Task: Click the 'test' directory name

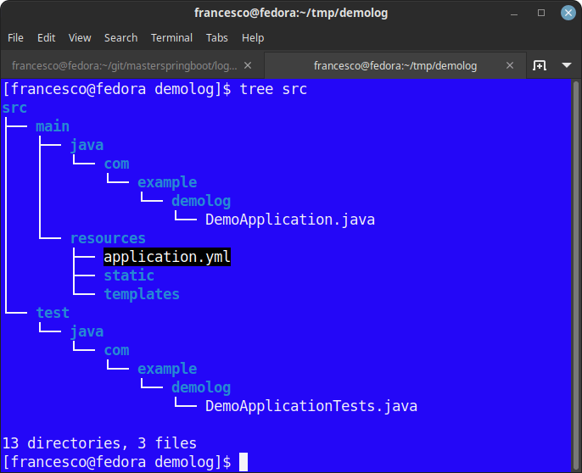Action: [x=53, y=313]
